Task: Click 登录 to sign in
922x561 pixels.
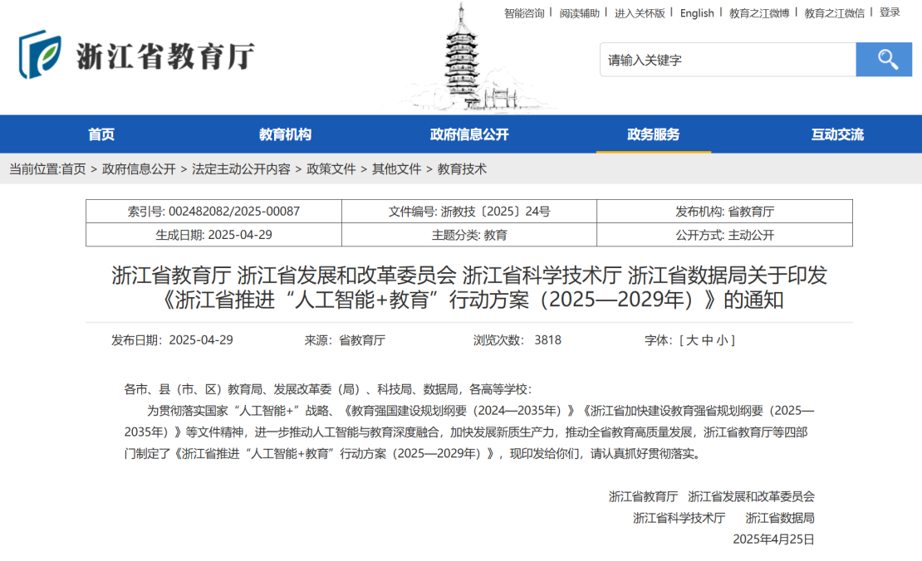Action: 890,12
